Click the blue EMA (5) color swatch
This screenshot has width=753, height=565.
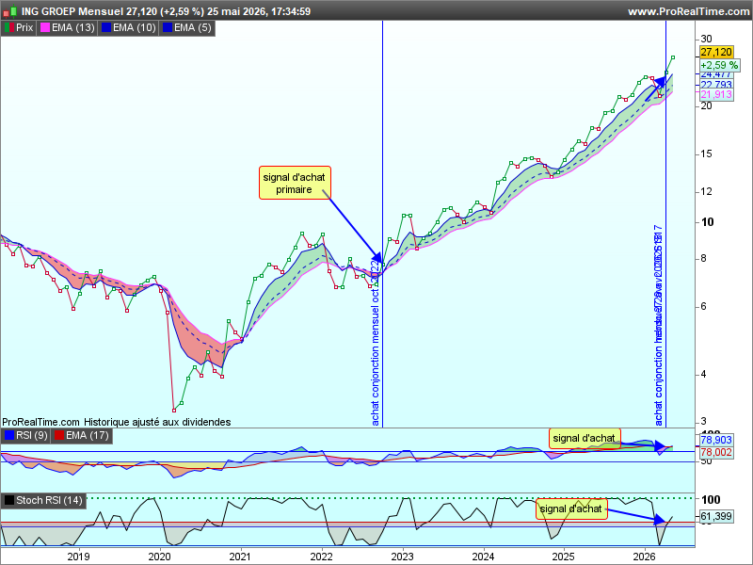[168, 28]
